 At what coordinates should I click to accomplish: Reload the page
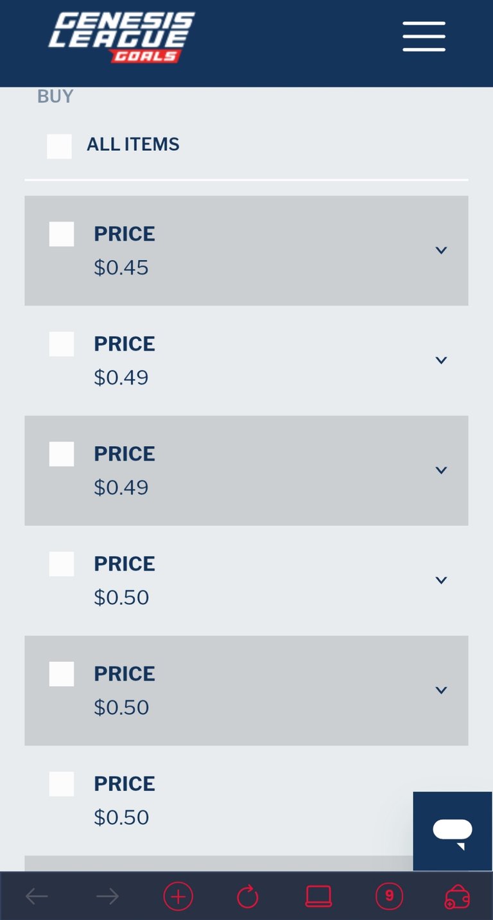(248, 896)
